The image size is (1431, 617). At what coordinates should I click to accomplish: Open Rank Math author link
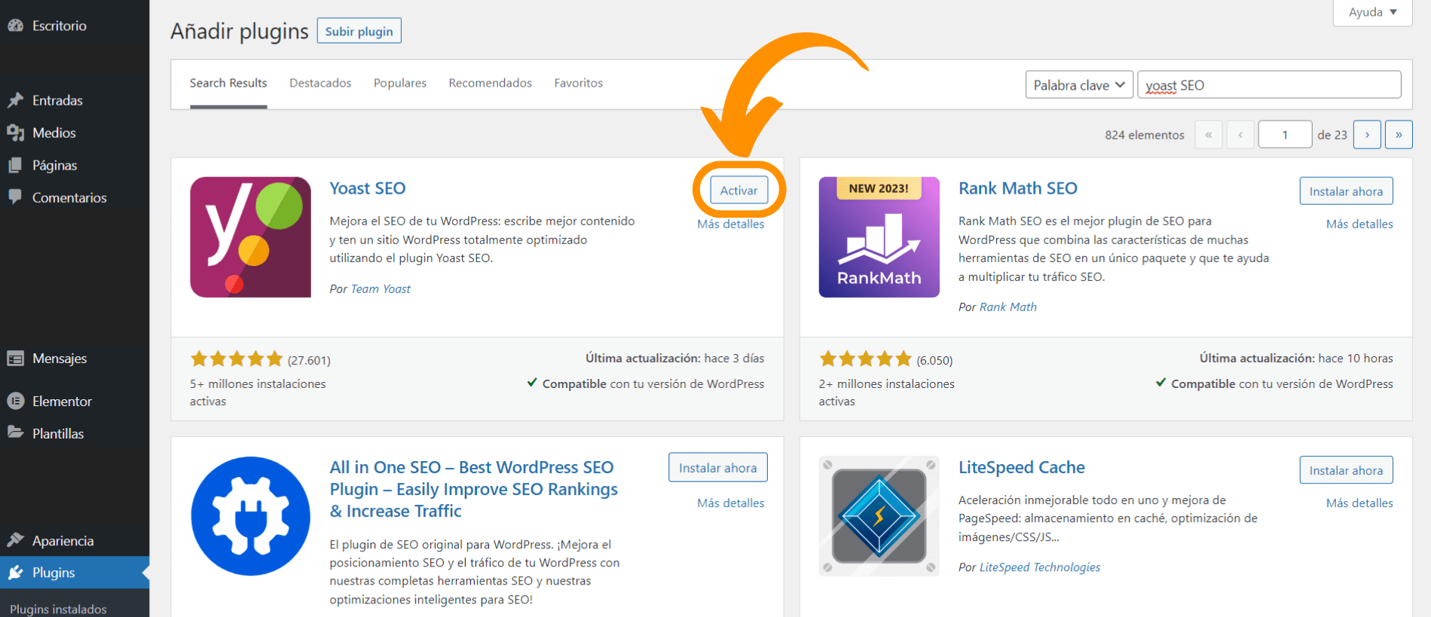[x=1008, y=307]
